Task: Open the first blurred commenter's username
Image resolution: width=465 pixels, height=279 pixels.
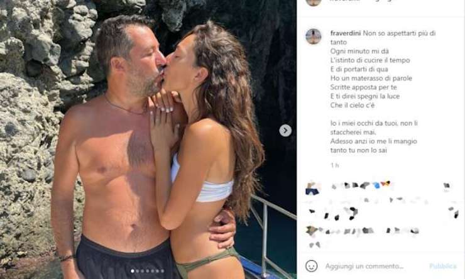Action: [360, 185]
